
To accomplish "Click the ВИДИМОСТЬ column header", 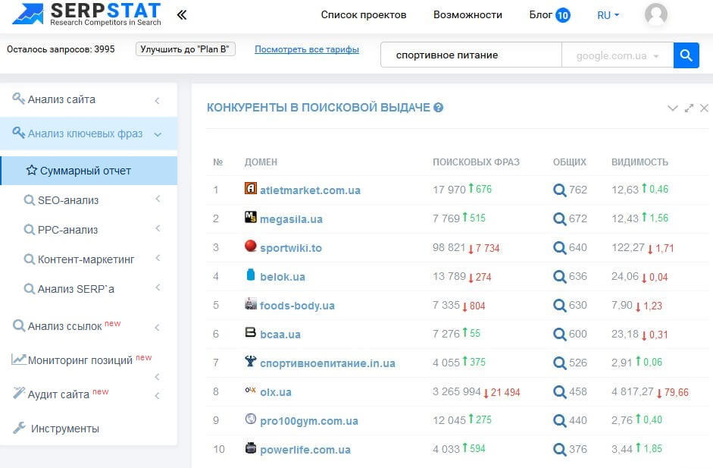I will [x=640, y=162].
